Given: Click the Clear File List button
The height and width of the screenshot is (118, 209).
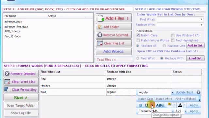Looking at the screenshot, I should 114,43.
